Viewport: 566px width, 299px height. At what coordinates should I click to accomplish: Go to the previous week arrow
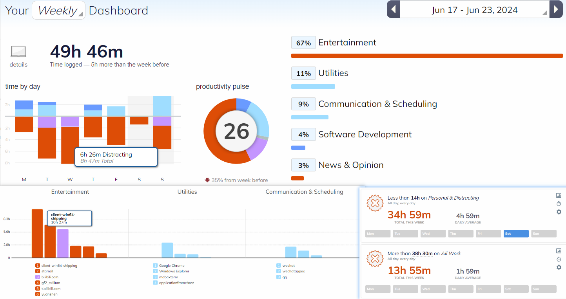tap(393, 9)
